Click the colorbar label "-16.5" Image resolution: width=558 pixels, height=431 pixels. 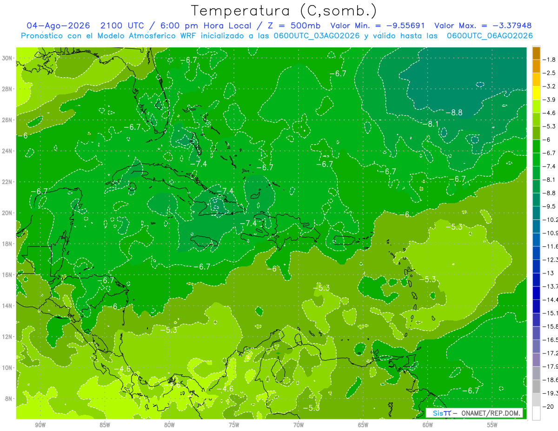click(551, 340)
